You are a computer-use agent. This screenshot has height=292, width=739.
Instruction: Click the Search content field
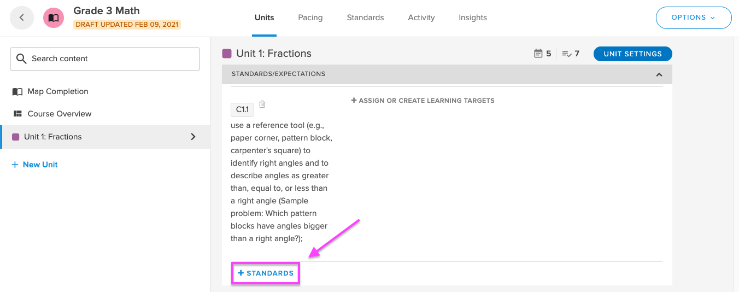[x=105, y=59]
